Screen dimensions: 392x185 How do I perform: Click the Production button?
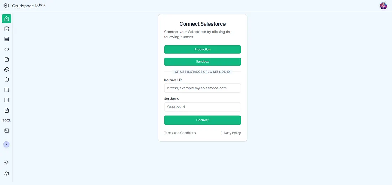[x=202, y=49]
